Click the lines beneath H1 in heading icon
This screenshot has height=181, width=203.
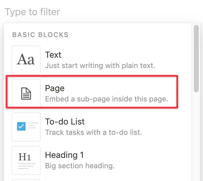[27, 166]
